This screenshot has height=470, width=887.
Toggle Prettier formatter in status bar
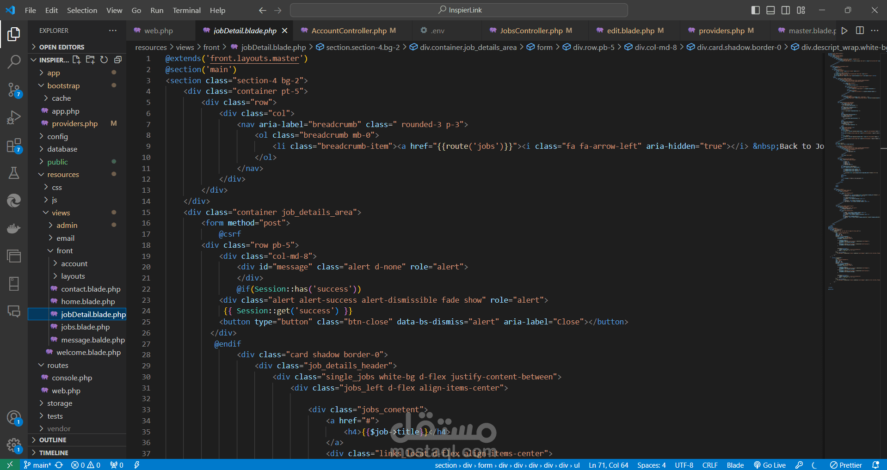(846, 465)
